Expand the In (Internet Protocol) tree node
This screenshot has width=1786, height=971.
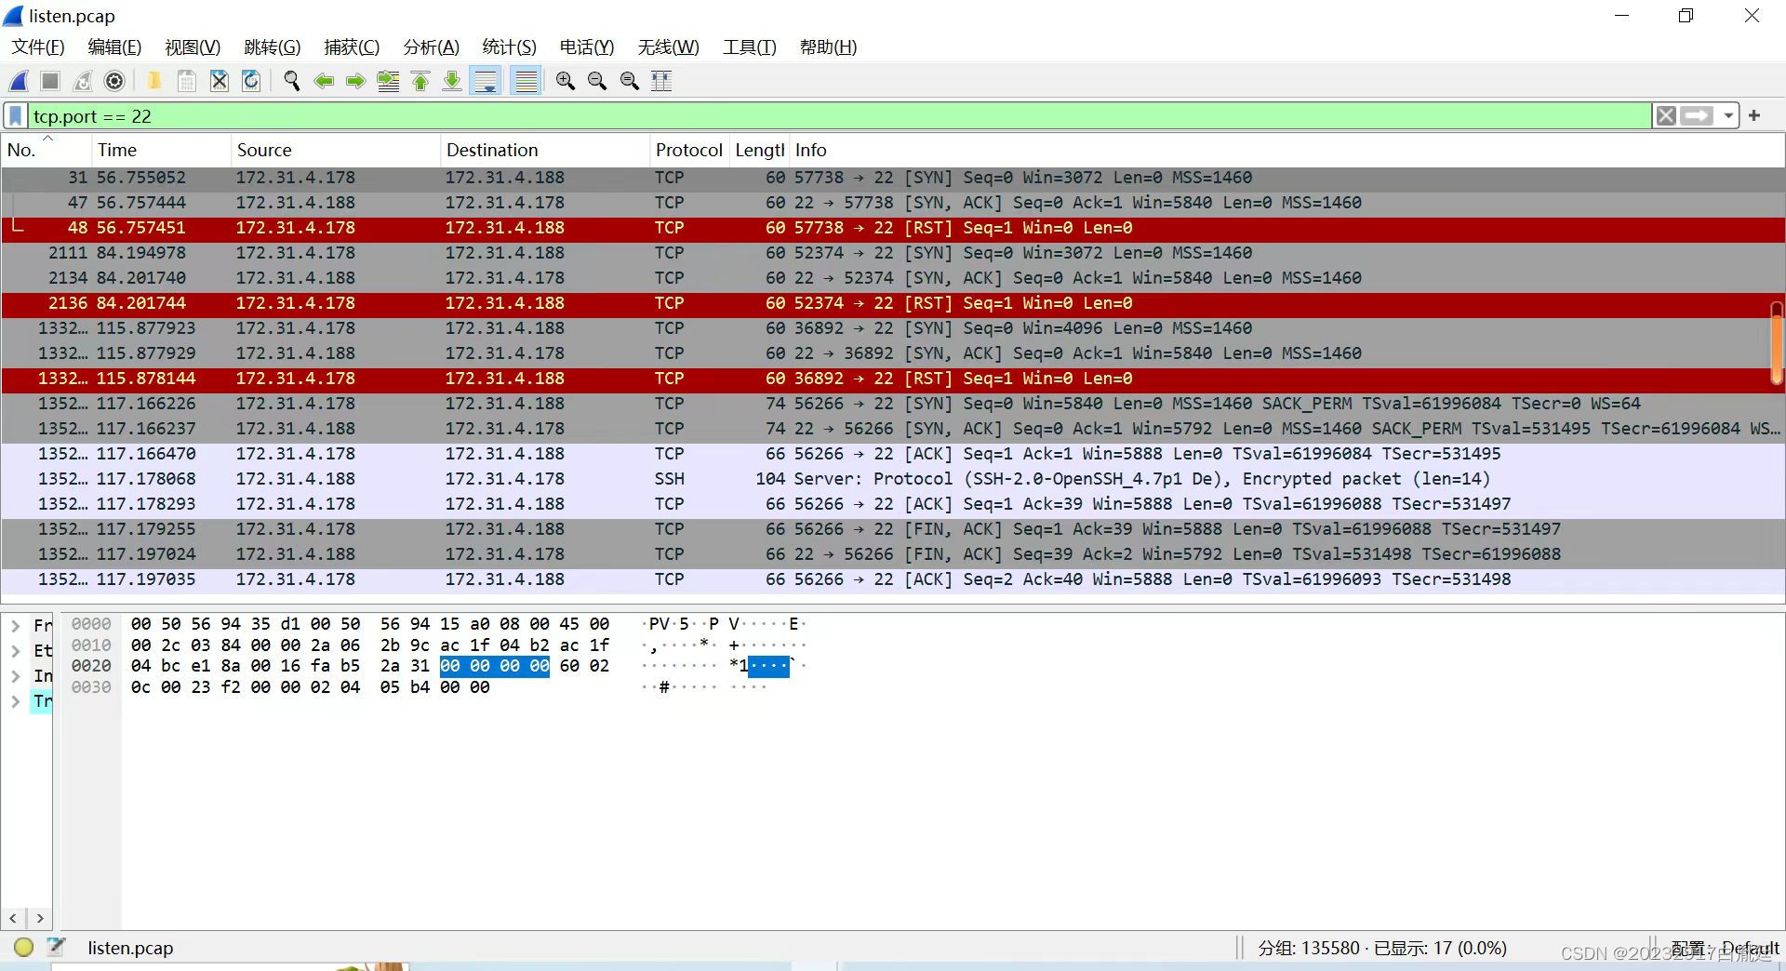click(15, 676)
